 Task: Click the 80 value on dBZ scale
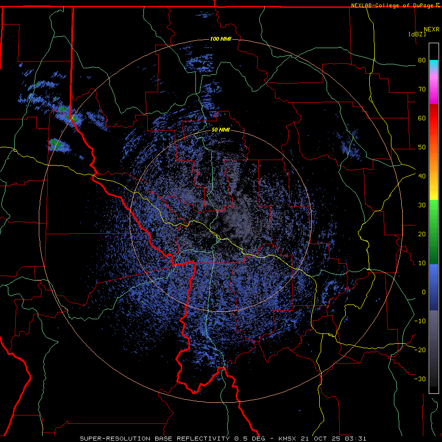click(x=422, y=60)
